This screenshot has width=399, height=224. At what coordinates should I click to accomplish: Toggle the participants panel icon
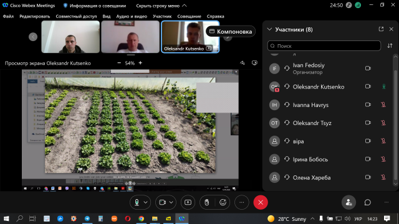click(x=349, y=202)
